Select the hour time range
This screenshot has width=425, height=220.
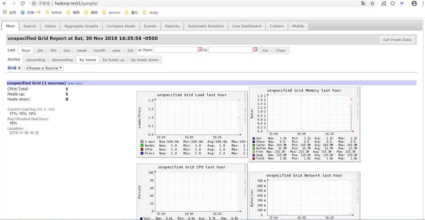click(26, 50)
